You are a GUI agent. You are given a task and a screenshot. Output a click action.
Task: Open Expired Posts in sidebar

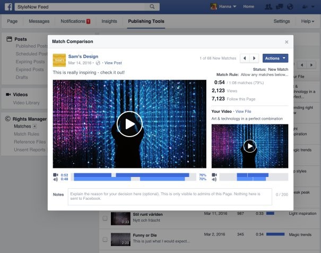[30, 70]
